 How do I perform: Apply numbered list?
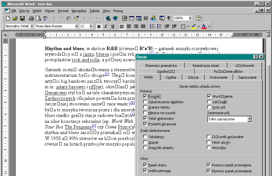pos(152,26)
